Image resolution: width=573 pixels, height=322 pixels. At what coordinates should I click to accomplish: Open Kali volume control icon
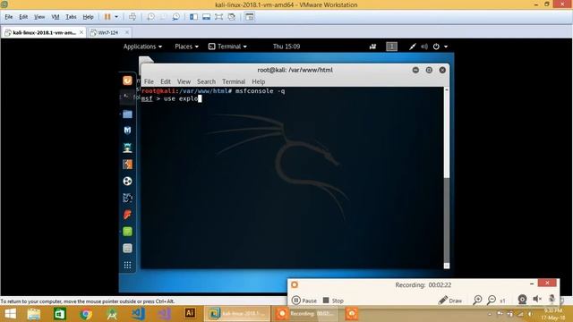pos(423,47)
